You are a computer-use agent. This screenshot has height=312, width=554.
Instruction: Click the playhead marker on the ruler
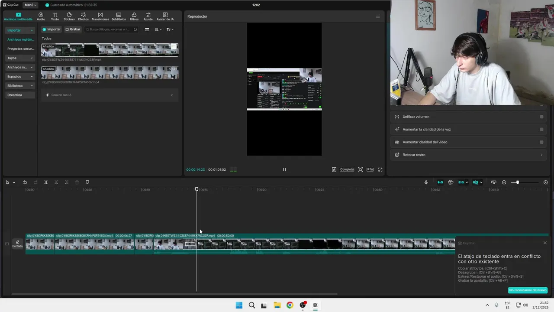[197, 189]
